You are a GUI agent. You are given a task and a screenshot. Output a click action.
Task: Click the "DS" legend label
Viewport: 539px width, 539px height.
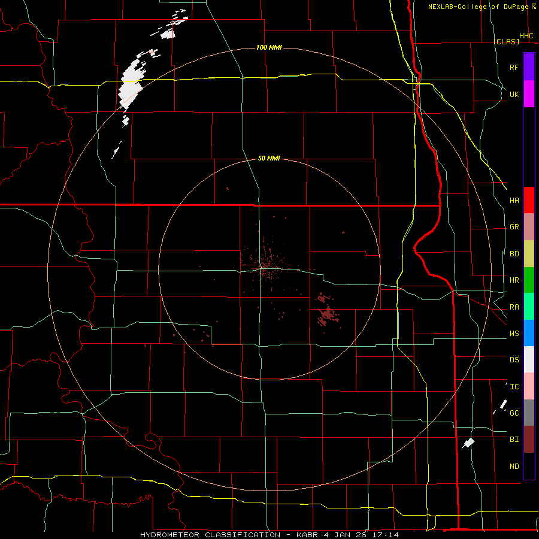pyautogui.click(x=514, y=360)
